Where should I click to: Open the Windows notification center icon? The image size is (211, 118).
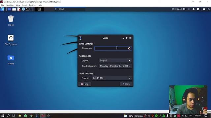[206, 116]
